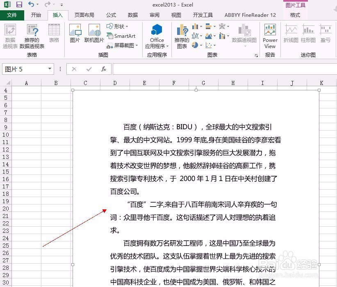Select column A header
337x287 pixels.
(26, 83)
